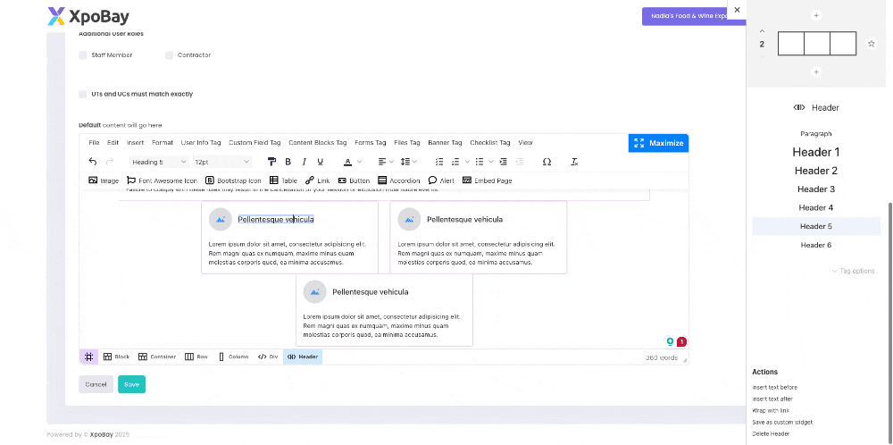Click the undo arrow icon
Viewport: 893px width, 445px height.
coord(93,162)
